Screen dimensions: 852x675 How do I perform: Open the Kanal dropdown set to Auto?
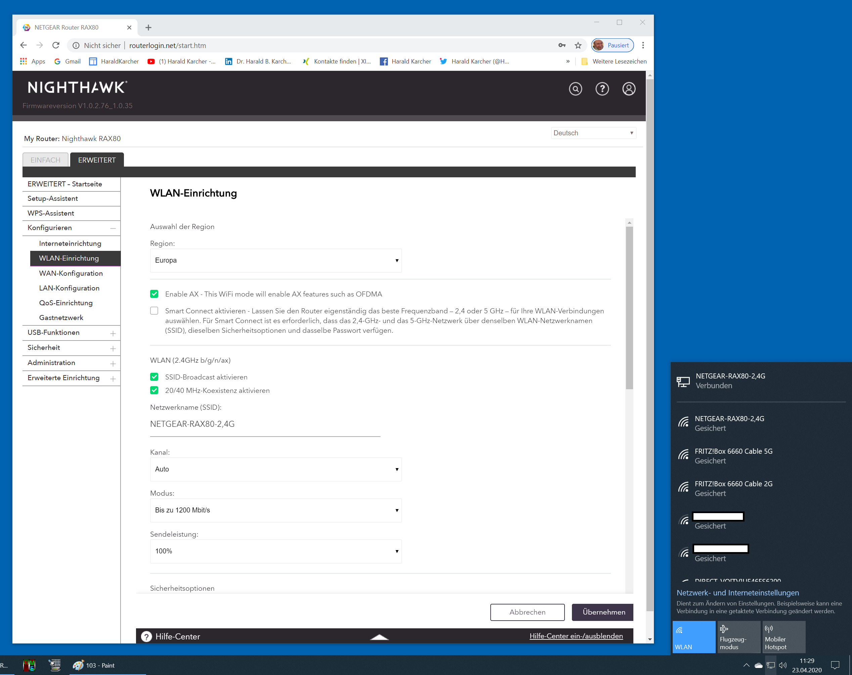(x=275, y=469)
